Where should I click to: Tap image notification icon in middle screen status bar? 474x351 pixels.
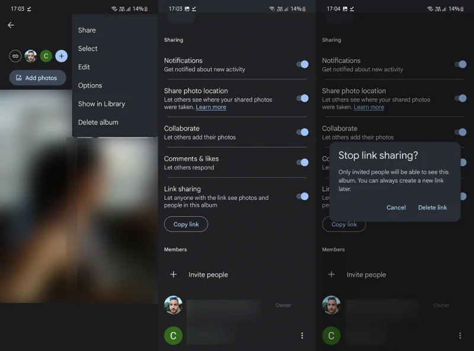tap(187, 9)
